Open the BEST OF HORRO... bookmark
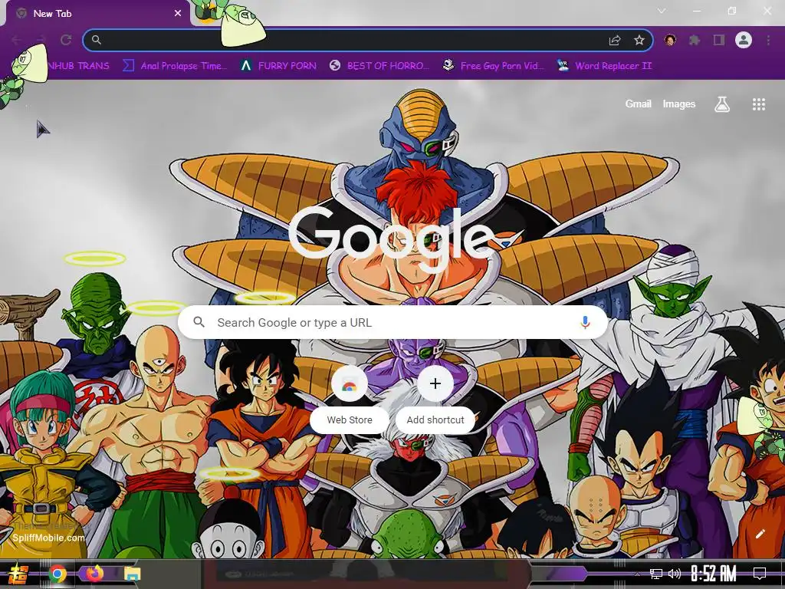 (379, 66)
